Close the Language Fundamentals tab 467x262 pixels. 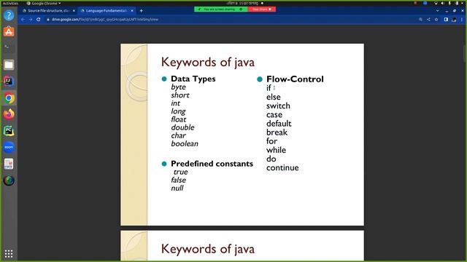pos(132,11)
